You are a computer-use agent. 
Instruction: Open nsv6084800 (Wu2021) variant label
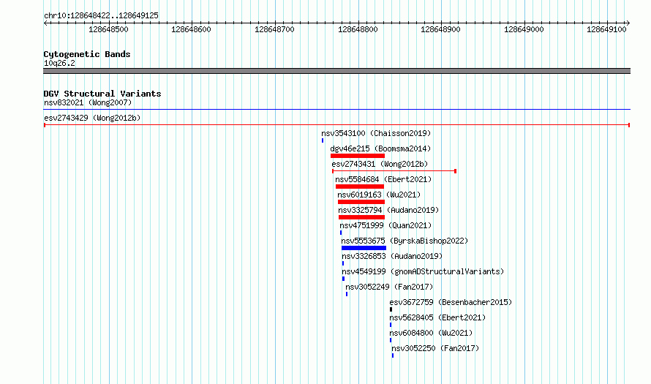point(431,333)
